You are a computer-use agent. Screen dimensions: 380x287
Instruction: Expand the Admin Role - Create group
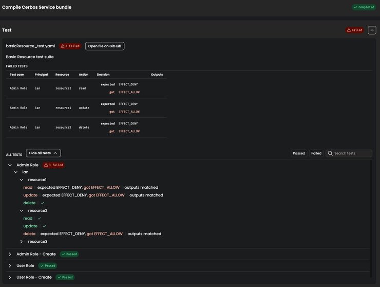click(x=10, y=254)
